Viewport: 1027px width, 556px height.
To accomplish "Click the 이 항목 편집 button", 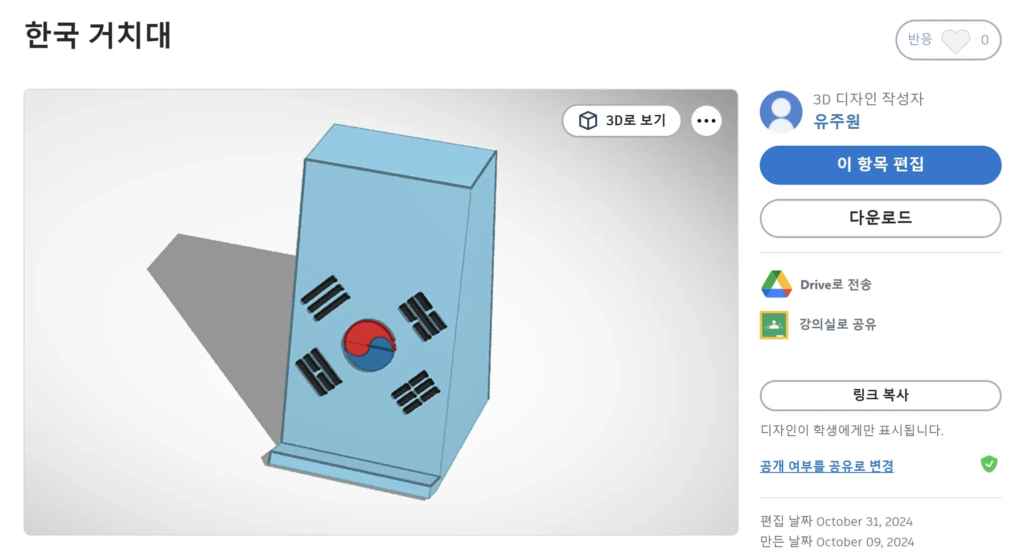I will [880, 165].
